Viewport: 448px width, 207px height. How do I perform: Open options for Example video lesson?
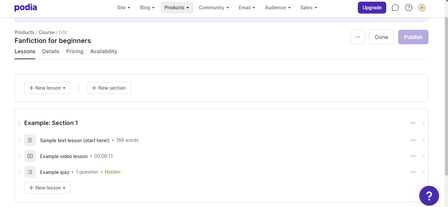tap(413, 156)
